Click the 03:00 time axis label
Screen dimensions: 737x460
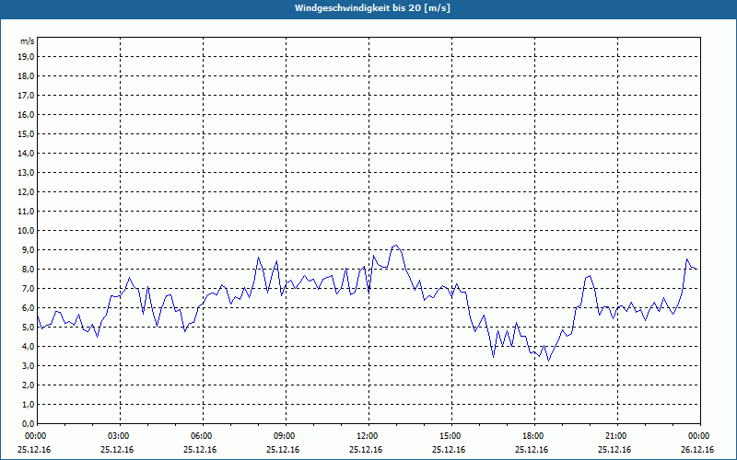[121, 436]
